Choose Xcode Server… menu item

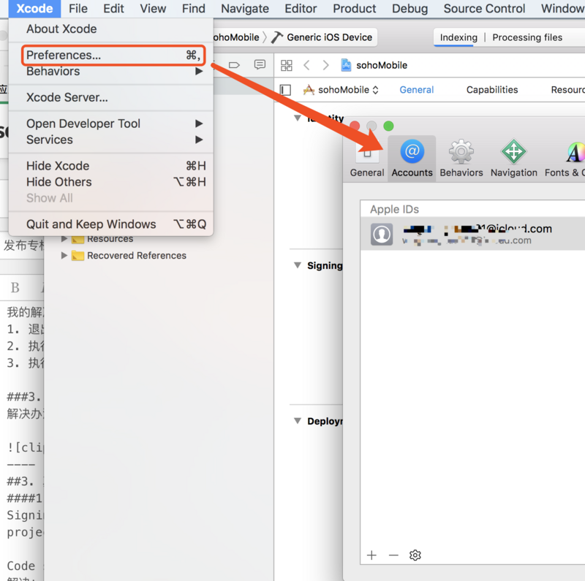pyautogui.click(x=111, y=97)
